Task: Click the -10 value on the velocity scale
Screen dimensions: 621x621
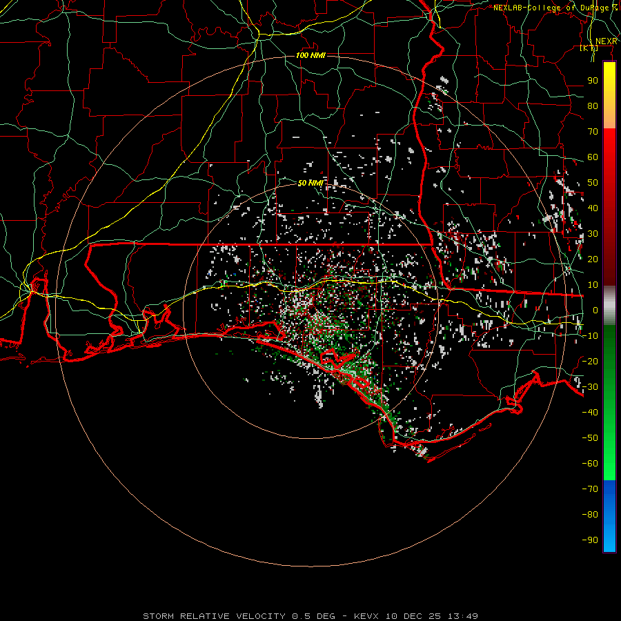Action: [x=590, y=336]
